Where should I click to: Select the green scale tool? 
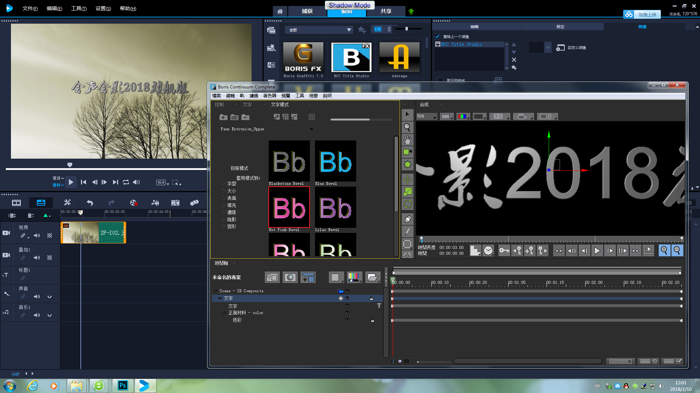408,191
